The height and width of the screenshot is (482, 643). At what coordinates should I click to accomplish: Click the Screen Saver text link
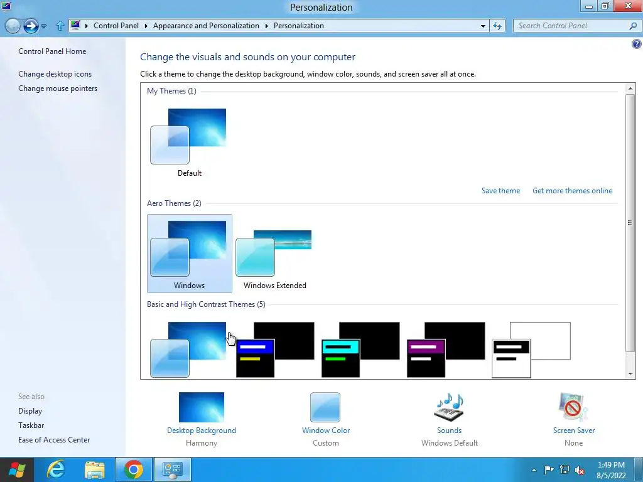(x=574, y=431)
